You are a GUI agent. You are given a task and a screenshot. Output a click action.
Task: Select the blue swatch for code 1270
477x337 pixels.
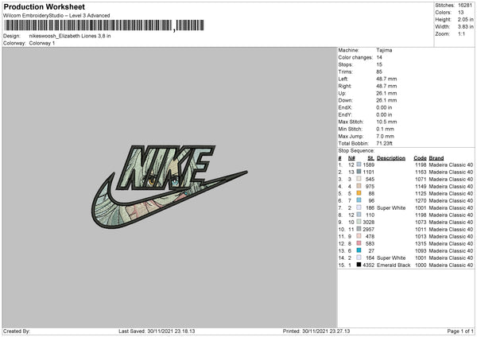pyautogui.click(x=359, y=200)
